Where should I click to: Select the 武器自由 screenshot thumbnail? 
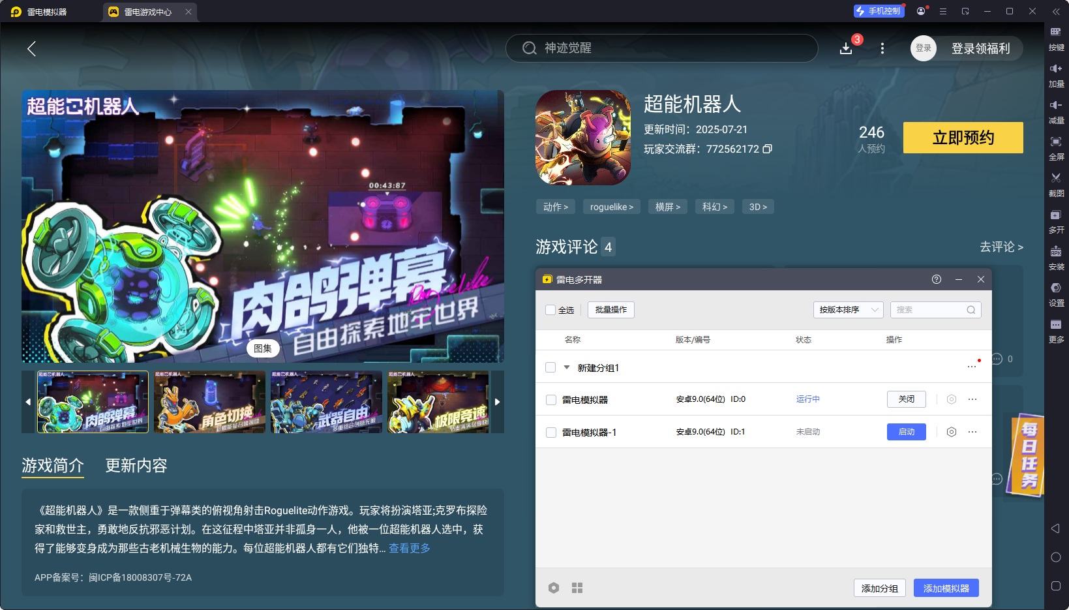[x=326, y=402]
